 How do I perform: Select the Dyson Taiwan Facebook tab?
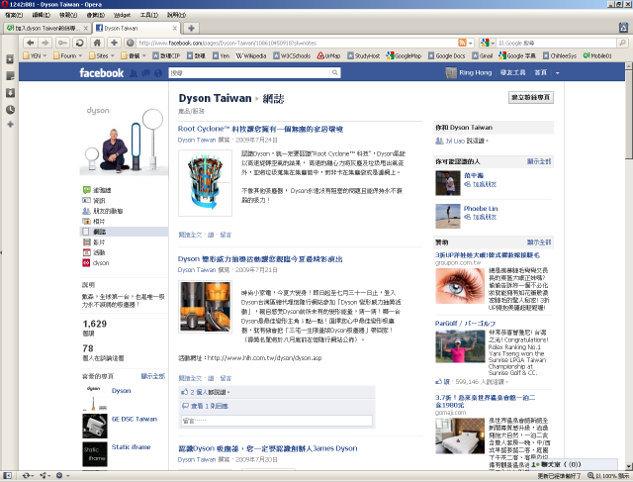[136, 29]
